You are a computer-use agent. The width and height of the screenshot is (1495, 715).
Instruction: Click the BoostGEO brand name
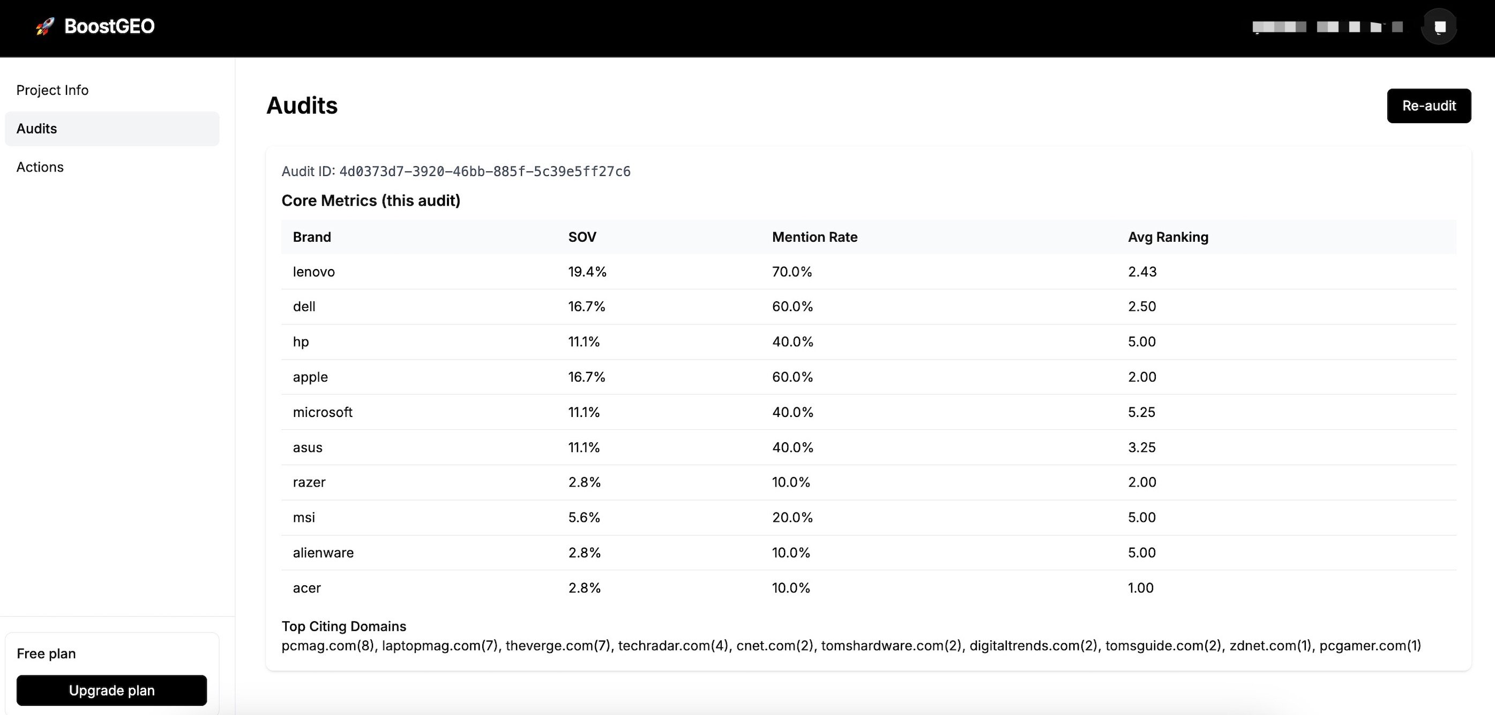coord(109,26)
